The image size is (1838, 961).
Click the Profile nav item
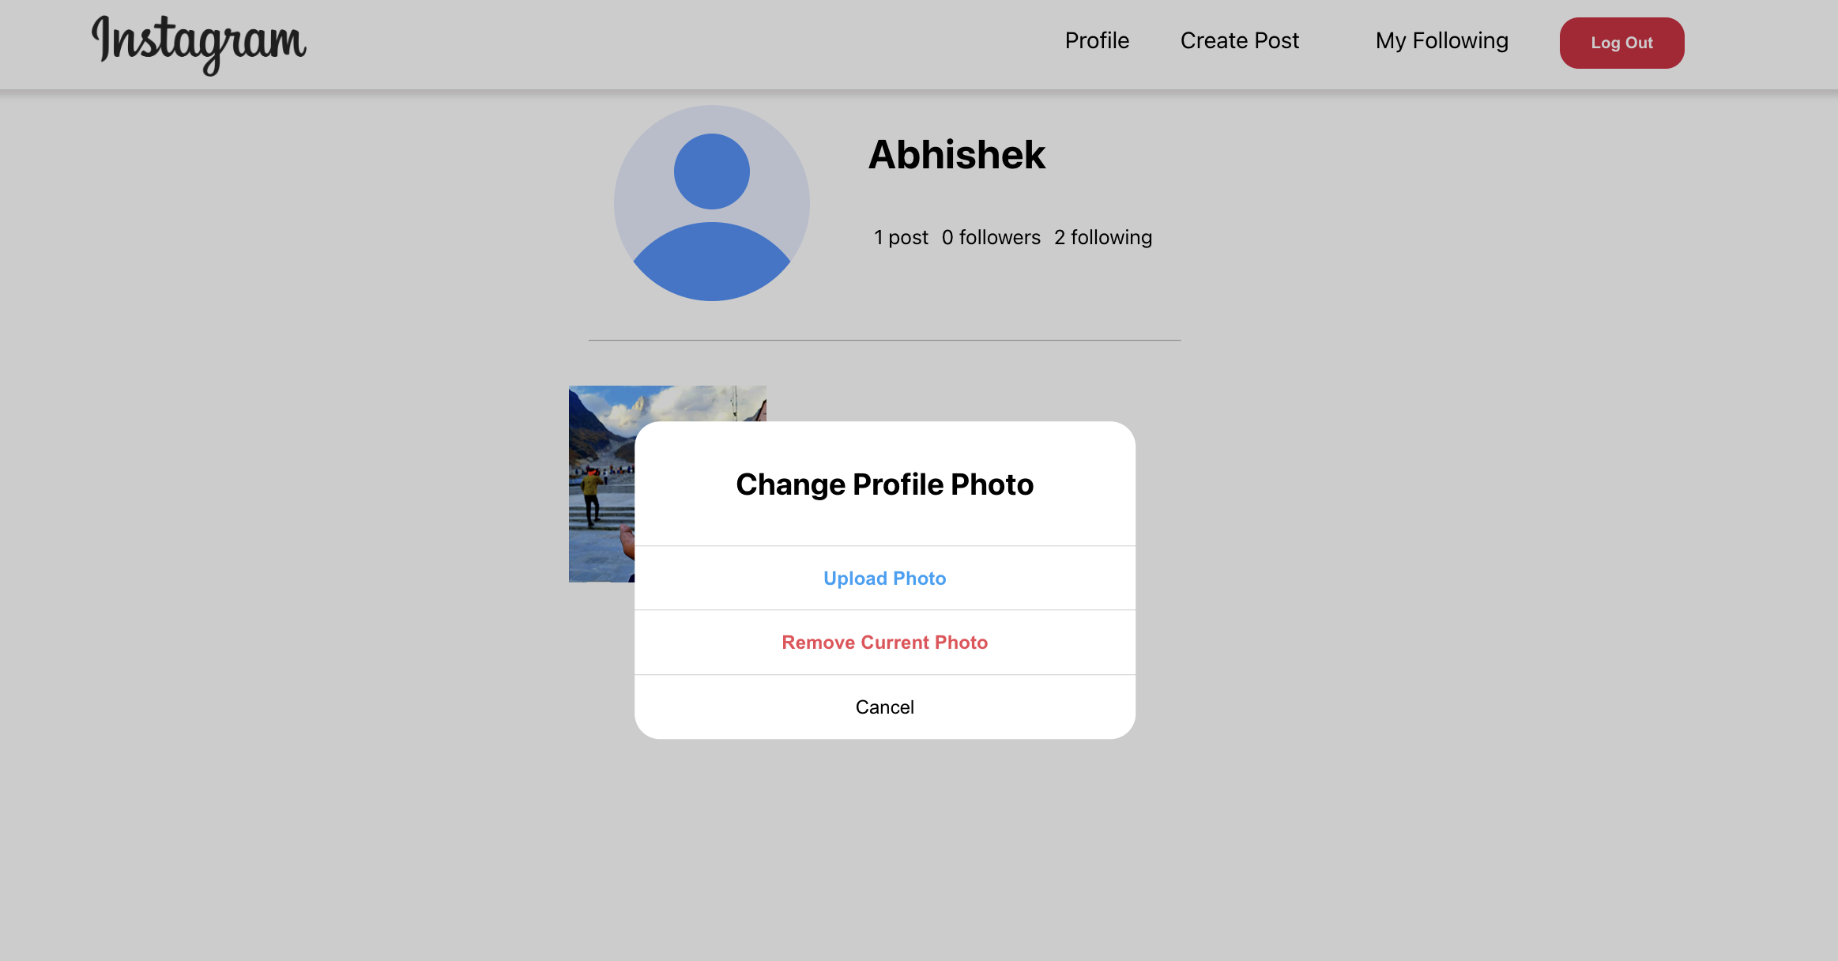tap(1097, 40)
